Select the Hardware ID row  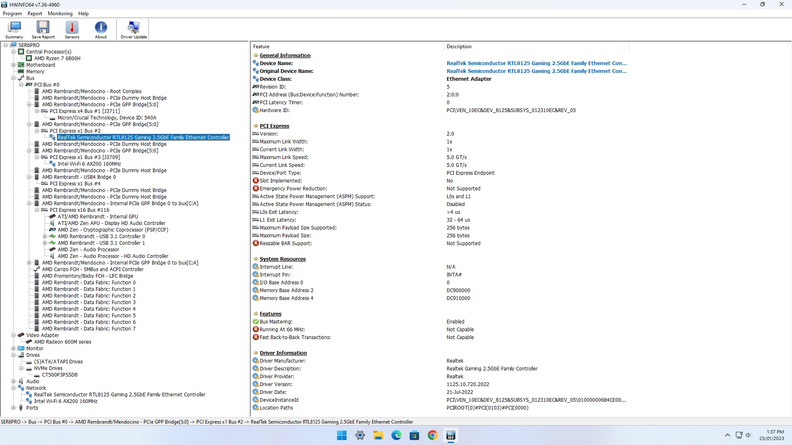[439, 110]
